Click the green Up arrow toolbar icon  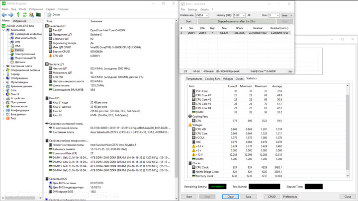18,15
